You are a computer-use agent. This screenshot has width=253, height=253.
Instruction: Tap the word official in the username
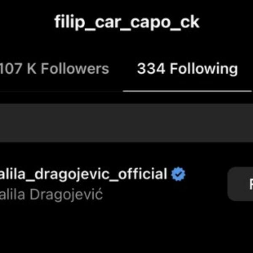[x=143, y=174]
